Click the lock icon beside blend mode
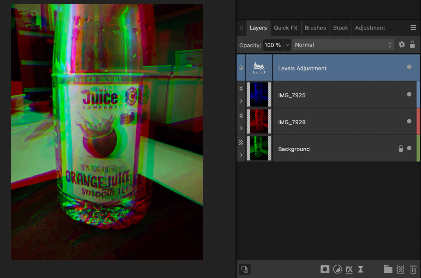421x278 pixels. click(x=412, y=45)
